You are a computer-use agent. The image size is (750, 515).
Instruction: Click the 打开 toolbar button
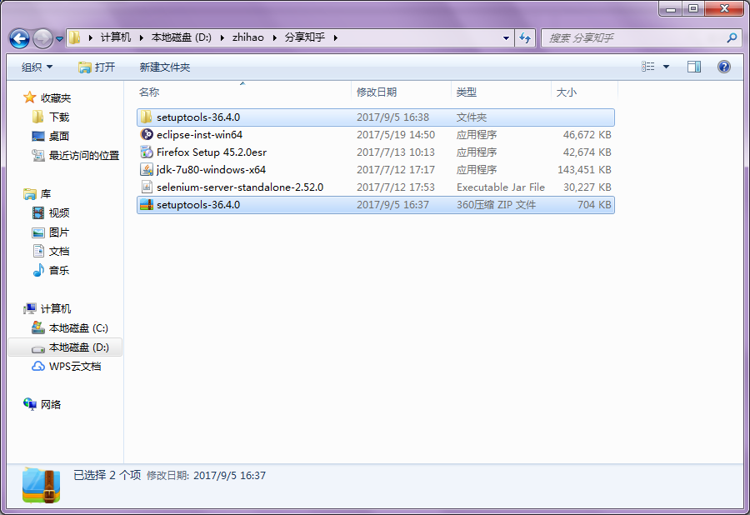click(x=97, y=67)
